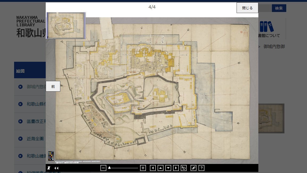Collapse the viewer toolbar with double-arrow icon
The height and width of the screenshot is (173, 307).
[x=56, y=168]
